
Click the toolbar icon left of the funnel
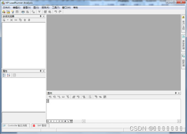point(33,12)
